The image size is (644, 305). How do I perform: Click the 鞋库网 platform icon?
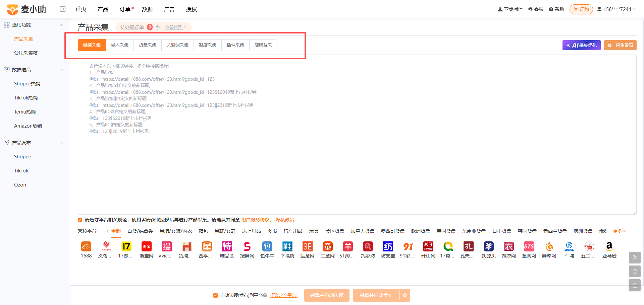(x=549, y=247)
